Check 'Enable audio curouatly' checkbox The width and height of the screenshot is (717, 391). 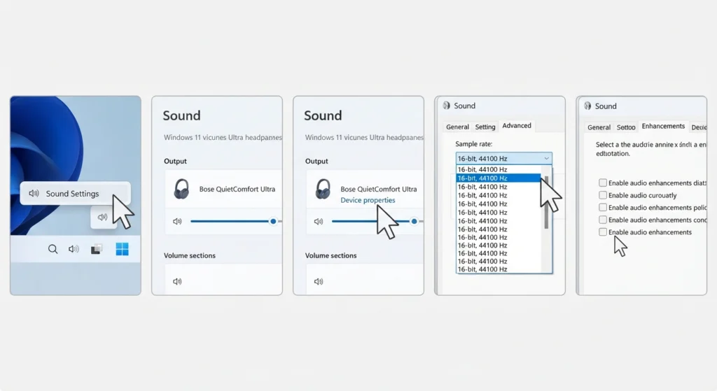pos(603,195)
